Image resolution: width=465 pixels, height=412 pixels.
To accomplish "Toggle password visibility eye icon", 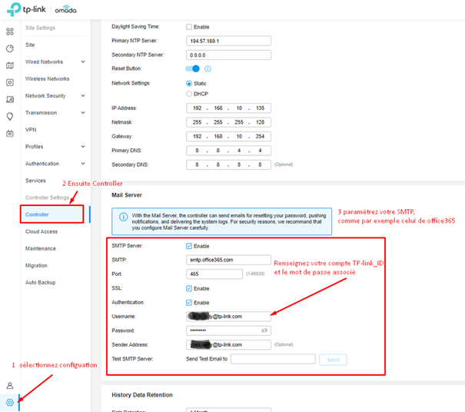I will 264,331.
